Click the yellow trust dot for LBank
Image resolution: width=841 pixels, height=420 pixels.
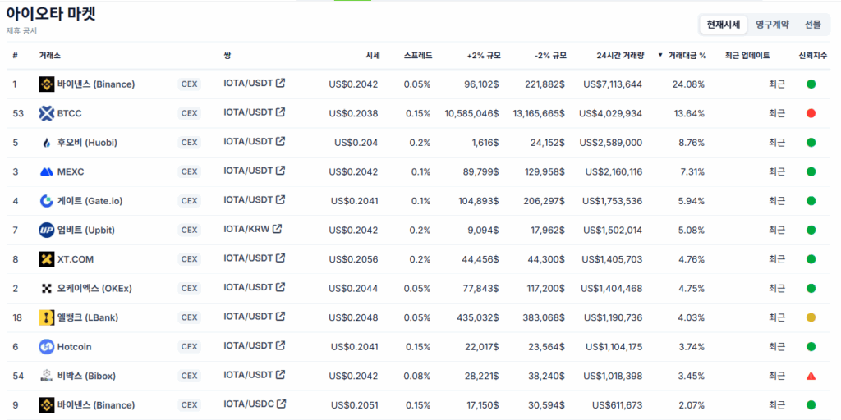tap(811, 317)
